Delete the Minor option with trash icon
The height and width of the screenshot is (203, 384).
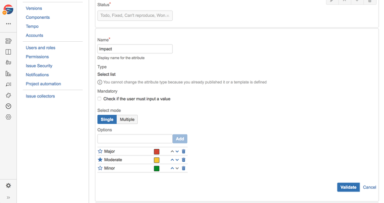coord(183,168)
